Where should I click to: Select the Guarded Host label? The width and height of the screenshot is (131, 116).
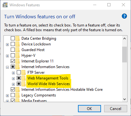pyautogui.click(x=33, y=50)
